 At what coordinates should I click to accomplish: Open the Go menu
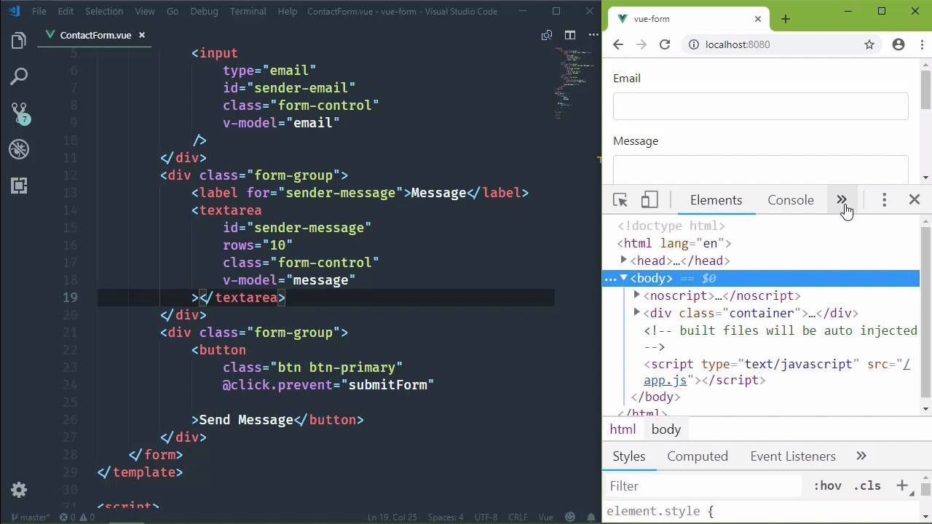point(173,12)
